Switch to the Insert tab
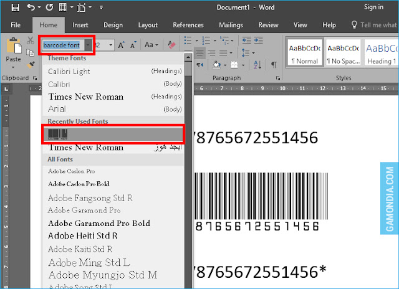The image size is (399, 289). (80, 25)
